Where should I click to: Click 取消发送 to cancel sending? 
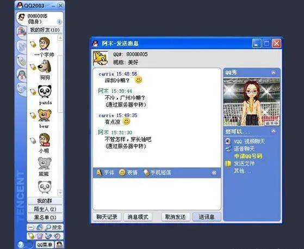tap(176, 217)
